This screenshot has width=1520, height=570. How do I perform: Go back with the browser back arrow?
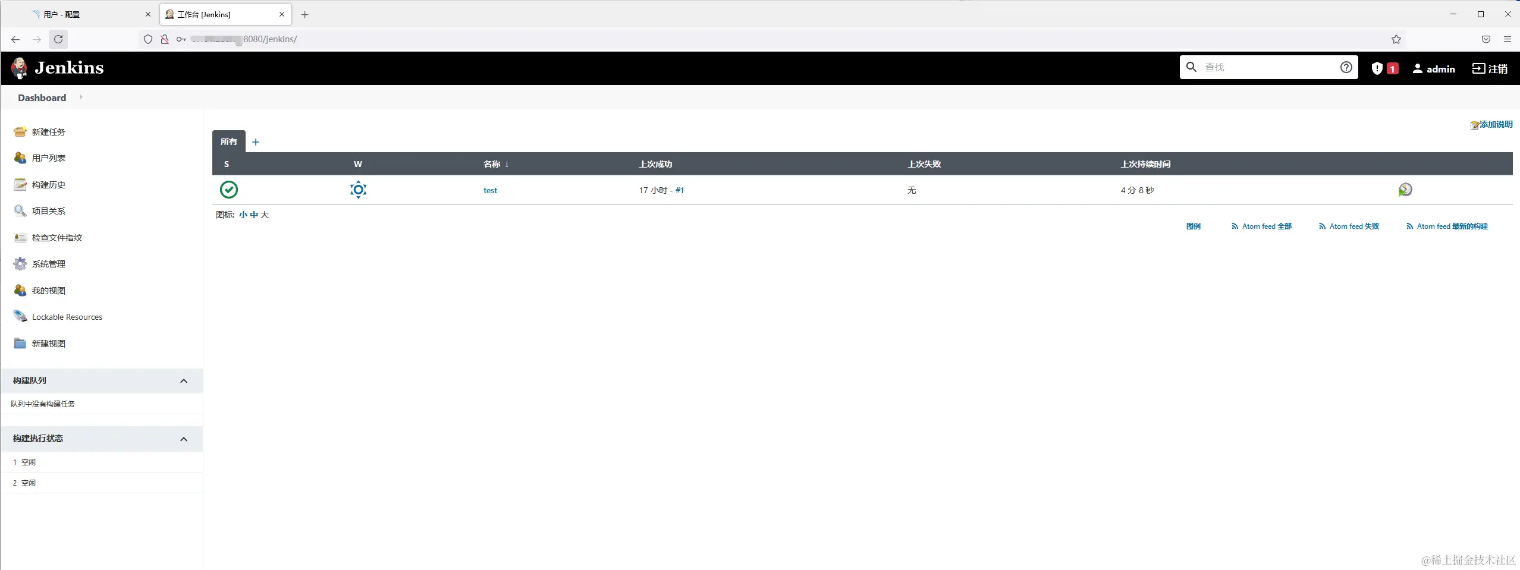[x=15, y=39]
